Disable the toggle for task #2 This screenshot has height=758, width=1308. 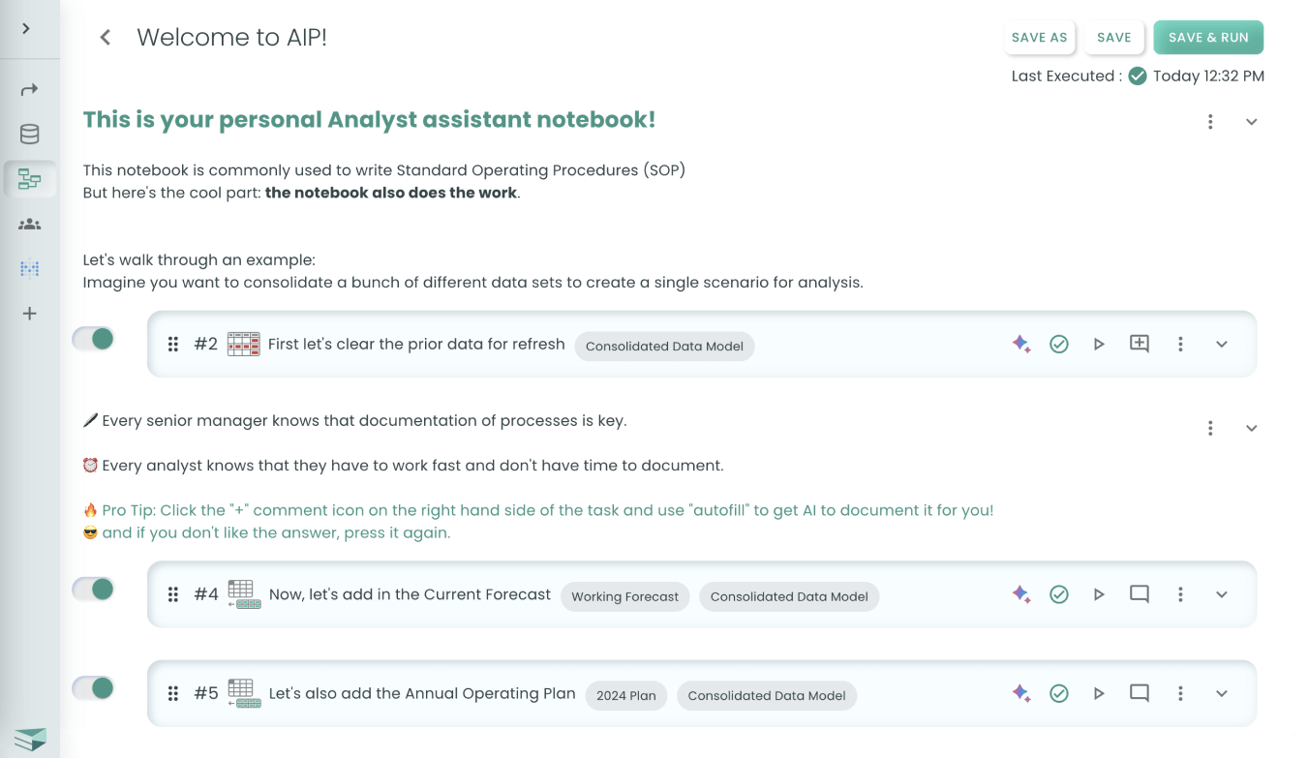pyautogui.click(x=92, y=339)
